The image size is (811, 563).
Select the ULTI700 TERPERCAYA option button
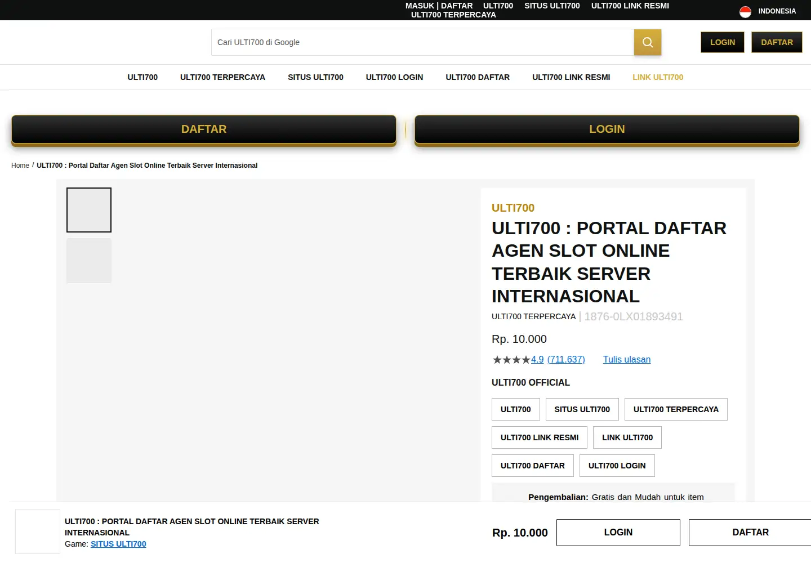pos(676,409)
